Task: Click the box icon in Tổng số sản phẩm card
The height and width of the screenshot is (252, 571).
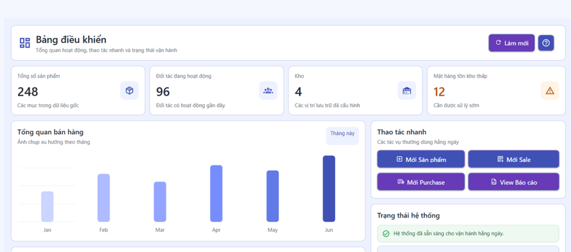Action: [x=129, y=91]
